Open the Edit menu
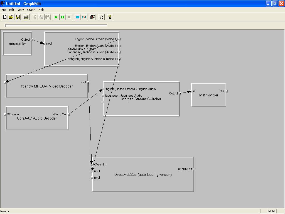285x214 pixels. pyautogui.click(x=12, y=10)
